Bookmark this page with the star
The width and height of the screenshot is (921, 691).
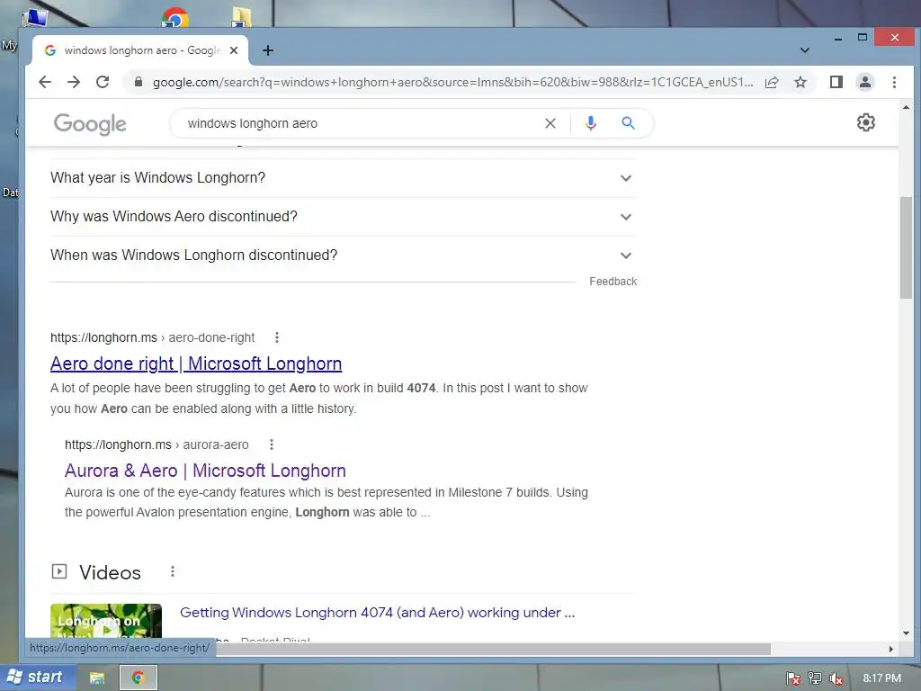[x=800, y=82]
